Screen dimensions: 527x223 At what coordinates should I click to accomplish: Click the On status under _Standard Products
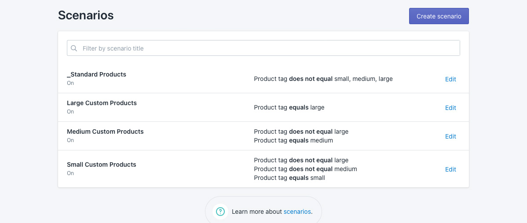tap(70, 83)
